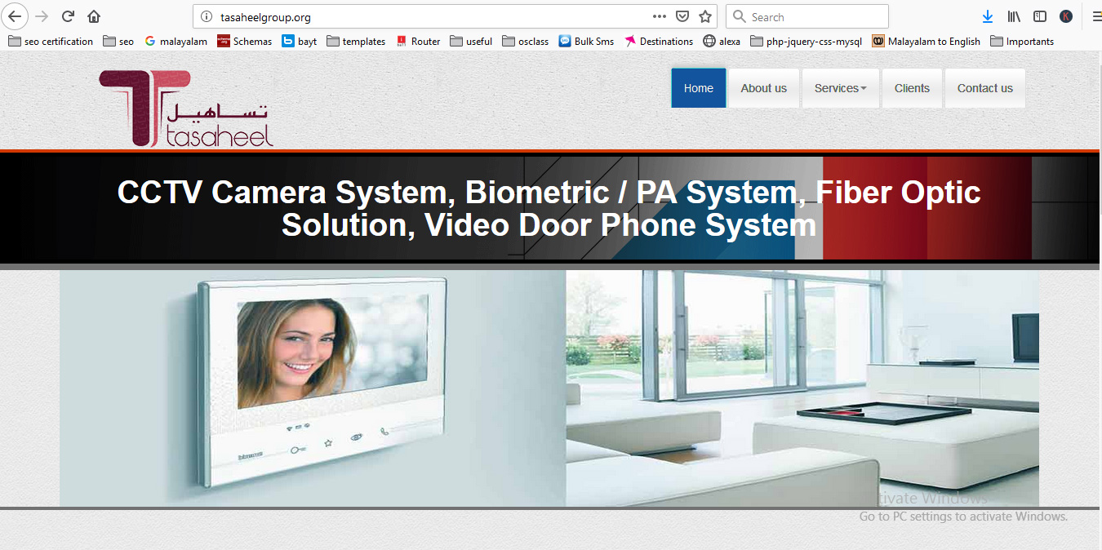The height and width of the screenshot is (550, 1102).
Task: Open the Bulk Sms bookmark icon
Action: point(565,41)
